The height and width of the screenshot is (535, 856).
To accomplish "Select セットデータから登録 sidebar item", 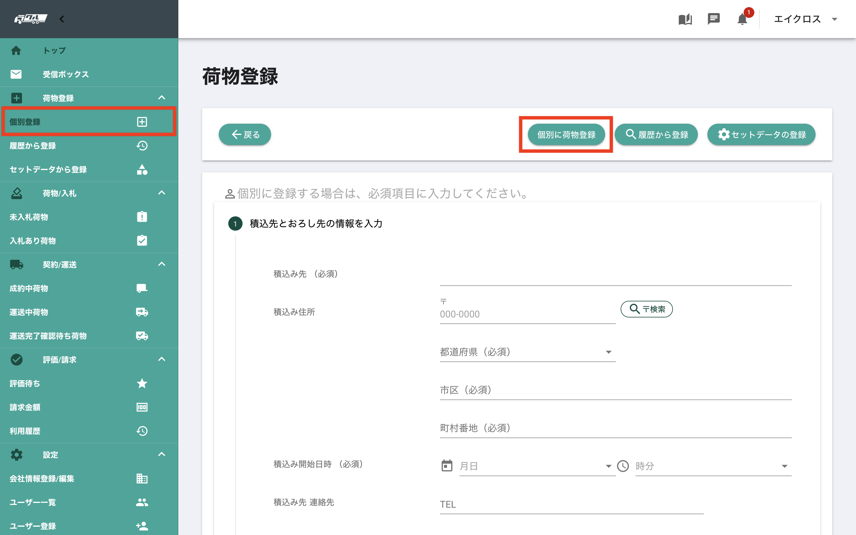I will point(89,169).
